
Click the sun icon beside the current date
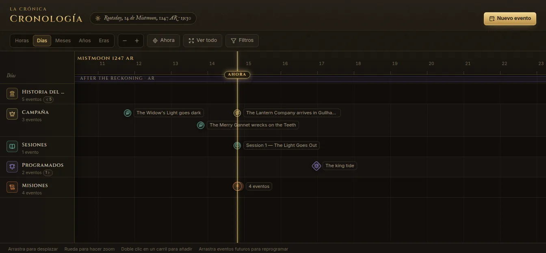pyautogui.click(x=97, y=18)
